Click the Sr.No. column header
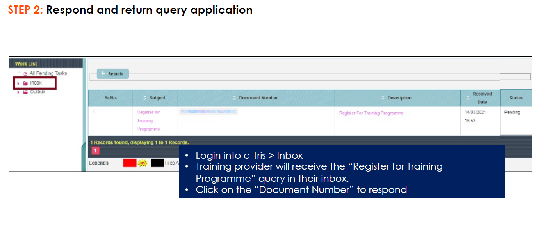The width and height of the screenshot is (547, 239). coord(110,98)
